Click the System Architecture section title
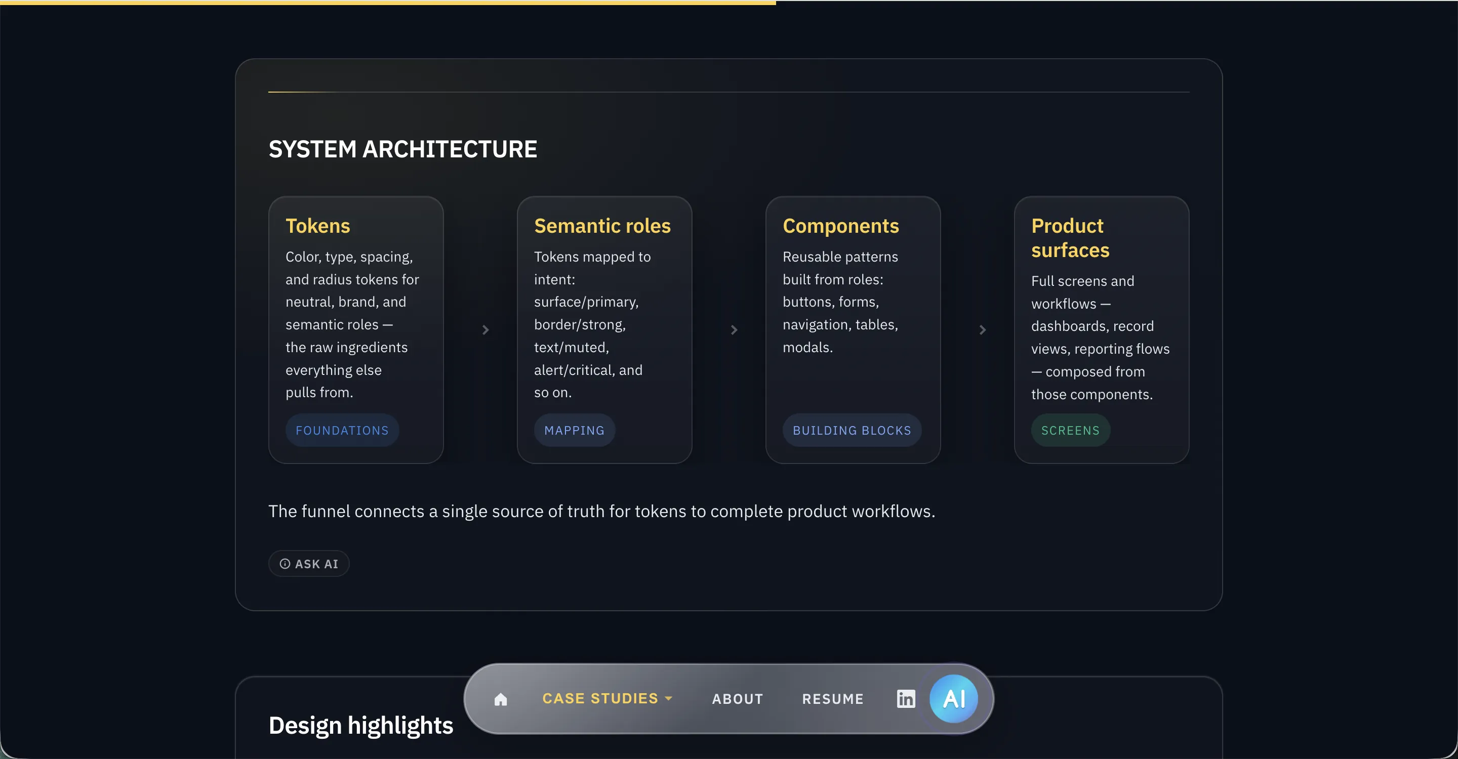 pos(402,149)
